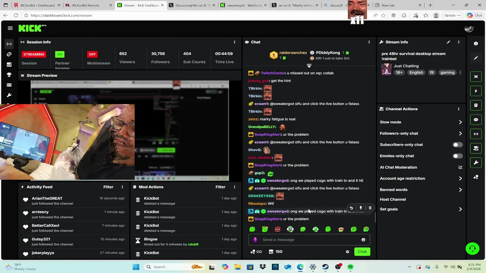Click the browser address bar URL
This screenshot has width=486, height=273.
click(61, 16)
